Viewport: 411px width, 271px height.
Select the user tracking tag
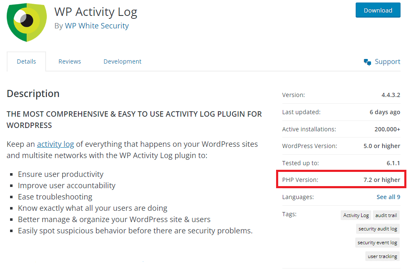pyautogui.click(x=382, y=256)
